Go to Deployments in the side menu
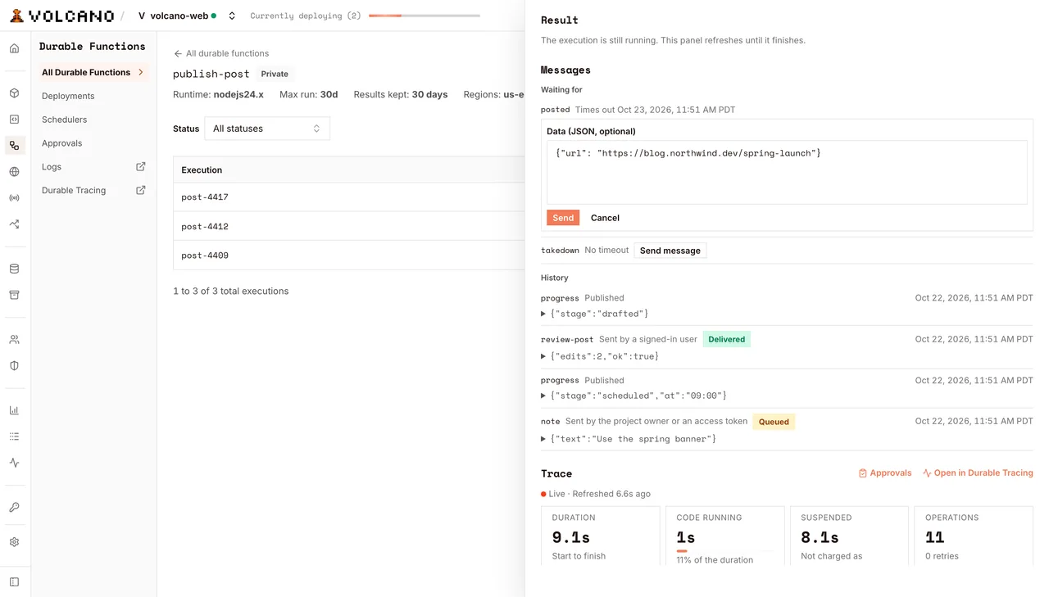This screenshot has height=597, width=1049. click(68, 96)
